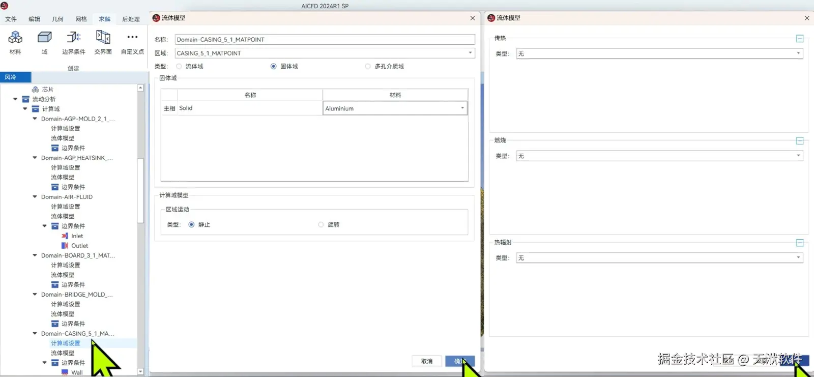Image resolution: width=814 pixels, height=377 pixels.
Task: Click 边界条件 icon under Domain-AGP_HEATSINK
Action: click(x=55, y=187)
